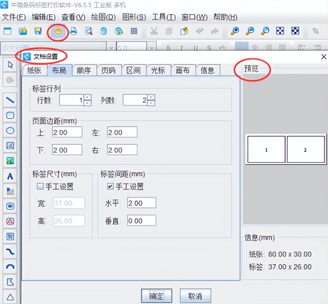Screen dimensions: 328x304
Task: Uncheck 手工设置 under 标签尺寸
Action: (40, 185)
